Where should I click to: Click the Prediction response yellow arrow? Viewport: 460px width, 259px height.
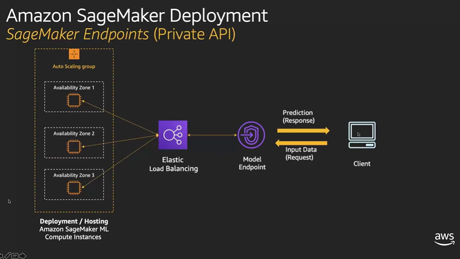(303, 131)
